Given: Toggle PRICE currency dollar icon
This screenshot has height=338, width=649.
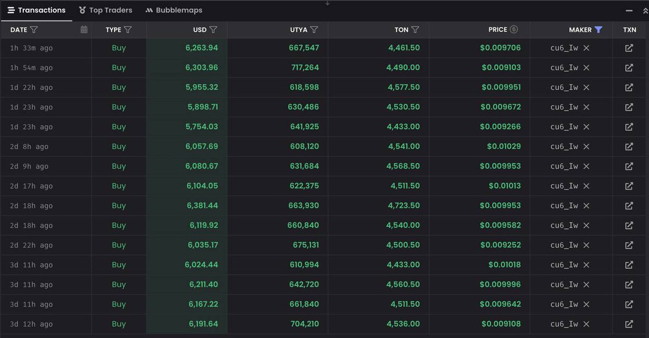Looking at the screenshot, I should tap(514, 30).
